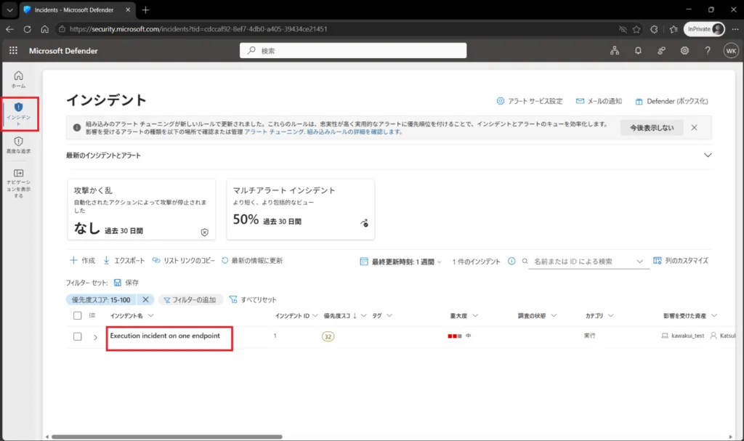The width and height of the screenshot is (744, 441).
Task: Remove 優先度スコア: 15-100 filter chip
Action: click(145, 299)
